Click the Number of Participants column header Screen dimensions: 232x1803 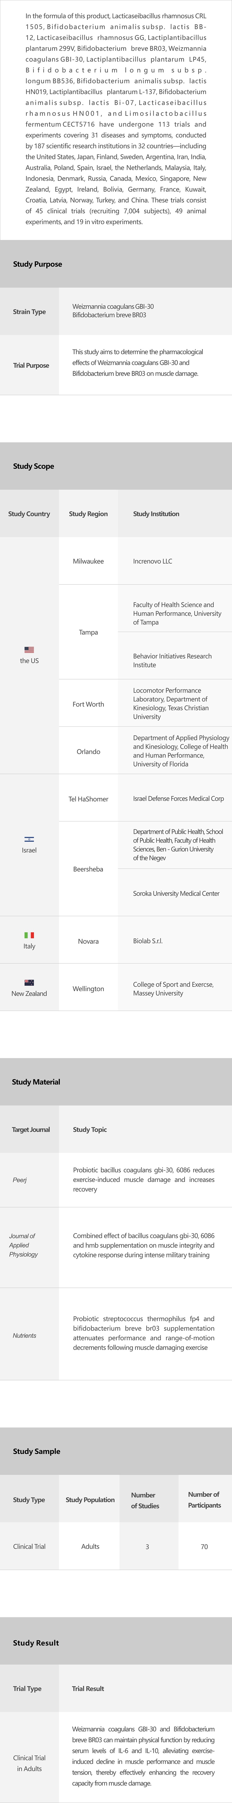[204, 1500]
